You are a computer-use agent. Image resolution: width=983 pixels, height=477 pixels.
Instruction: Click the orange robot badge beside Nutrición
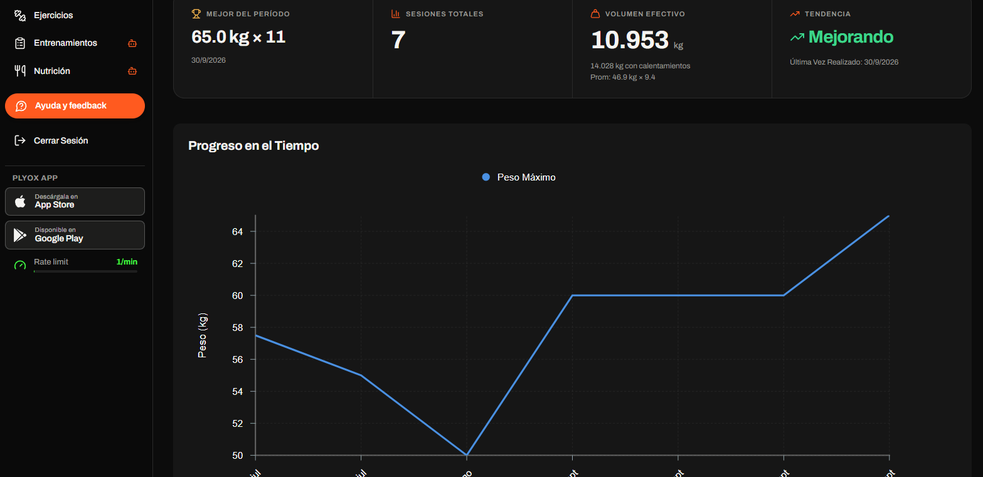[x=132, y=71]
